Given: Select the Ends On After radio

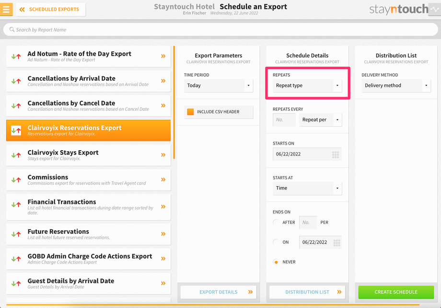Looking at the screenshot, I should (276, 223).
